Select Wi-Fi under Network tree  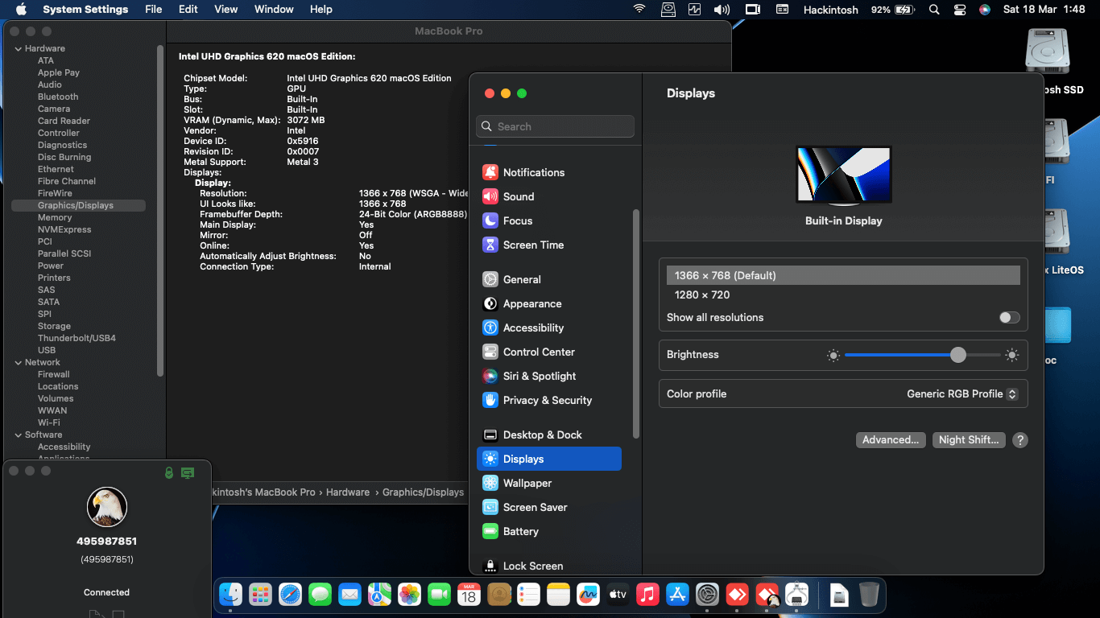click(x=48, y=422)
